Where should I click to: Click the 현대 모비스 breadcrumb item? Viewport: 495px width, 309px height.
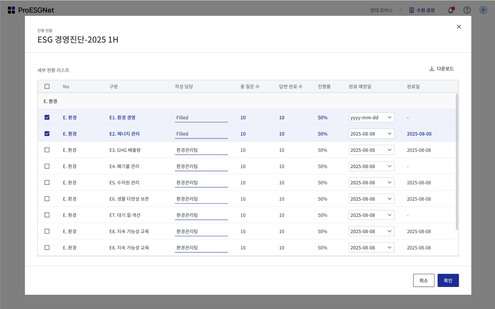[381, 10]
